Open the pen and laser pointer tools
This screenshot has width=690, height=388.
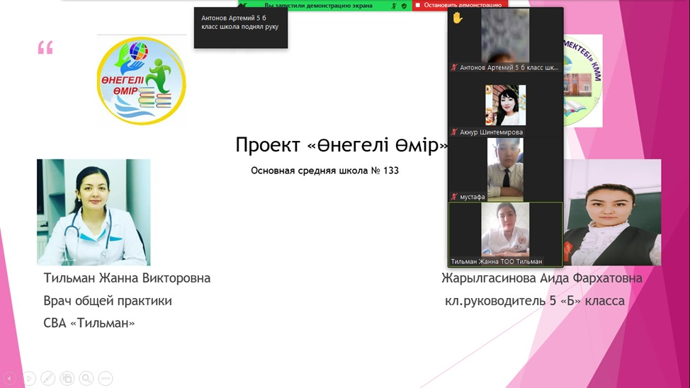point(48,378)
